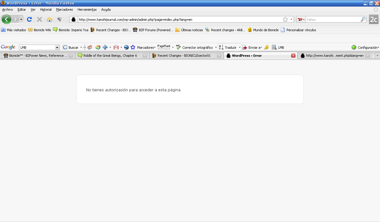Open the Yahoo search engine selector dropdown
380x222 pixels.
pos(301,19)
